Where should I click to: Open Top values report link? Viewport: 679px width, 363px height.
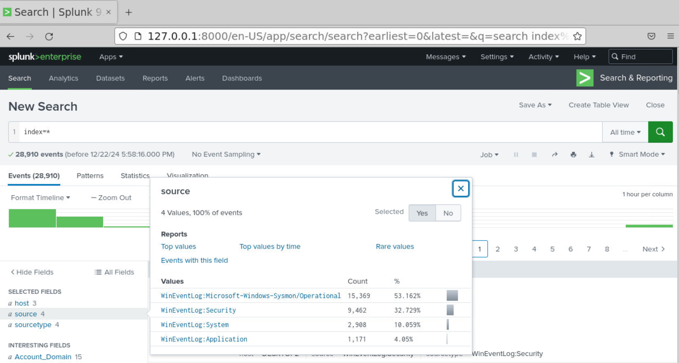point(179,246)
